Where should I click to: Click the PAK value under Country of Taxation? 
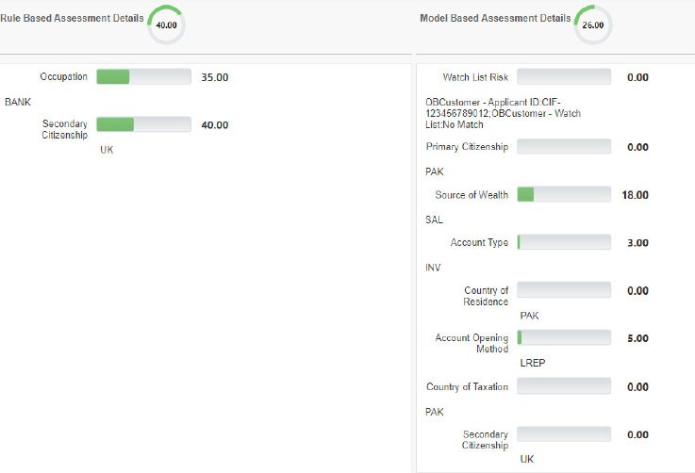point(435,412)
